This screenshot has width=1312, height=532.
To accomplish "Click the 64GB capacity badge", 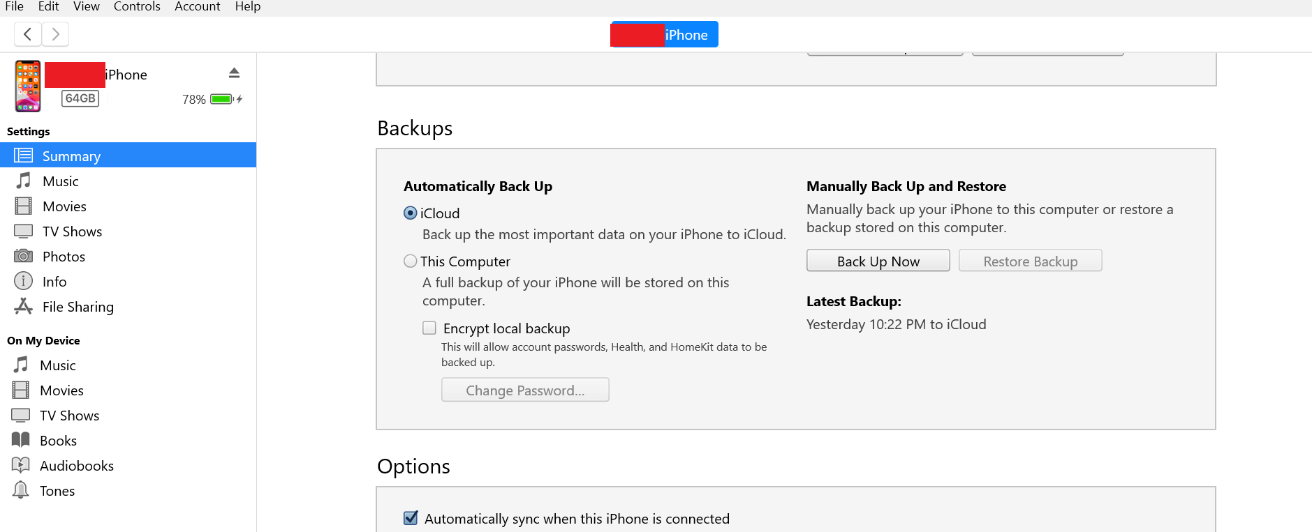I will click(80, 98).
